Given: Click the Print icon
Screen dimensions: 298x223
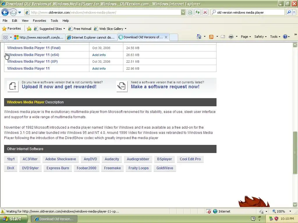Looking at the screenshot, I should tap(231, 37).
